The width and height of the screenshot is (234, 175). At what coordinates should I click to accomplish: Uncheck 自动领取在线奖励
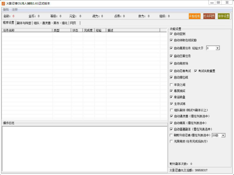pos(171,40)
